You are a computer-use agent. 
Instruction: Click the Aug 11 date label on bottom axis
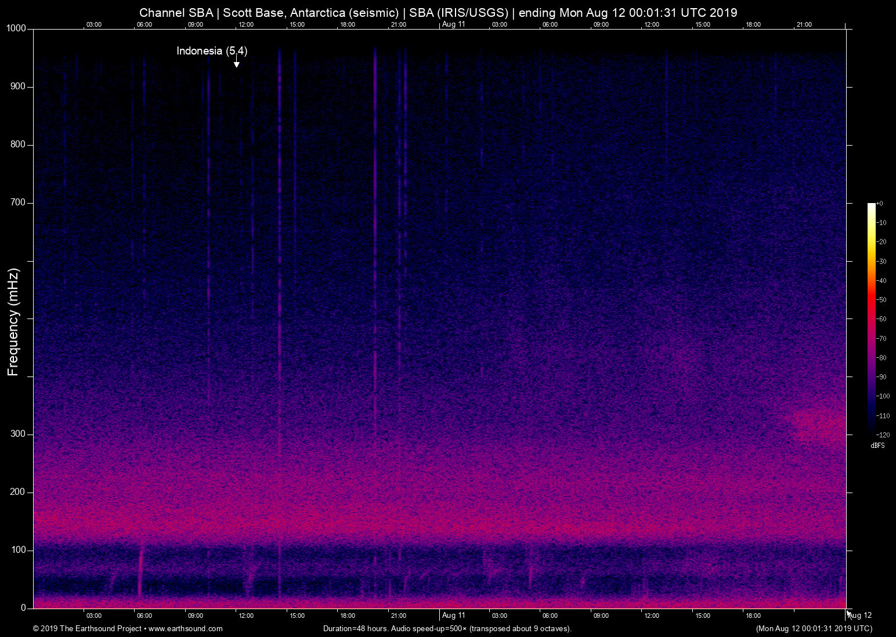click(453, 616)
